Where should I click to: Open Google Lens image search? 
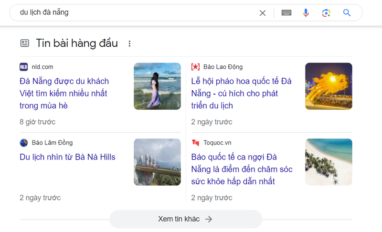(x=326, y=13)
